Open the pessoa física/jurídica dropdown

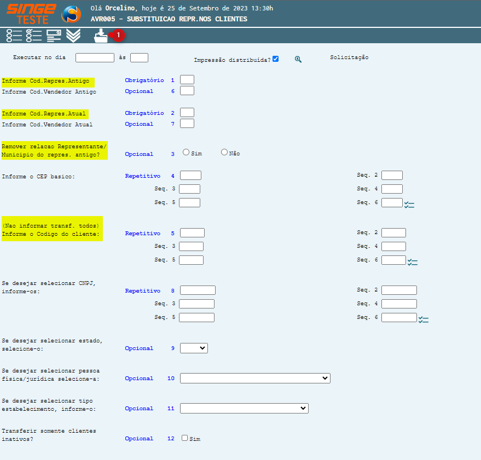point(255,378)
